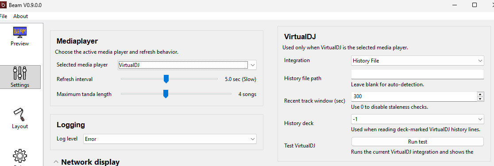Open the Settings page with sliders icon
This screenshot has height=166, width=494.
[x=19, y=77]
